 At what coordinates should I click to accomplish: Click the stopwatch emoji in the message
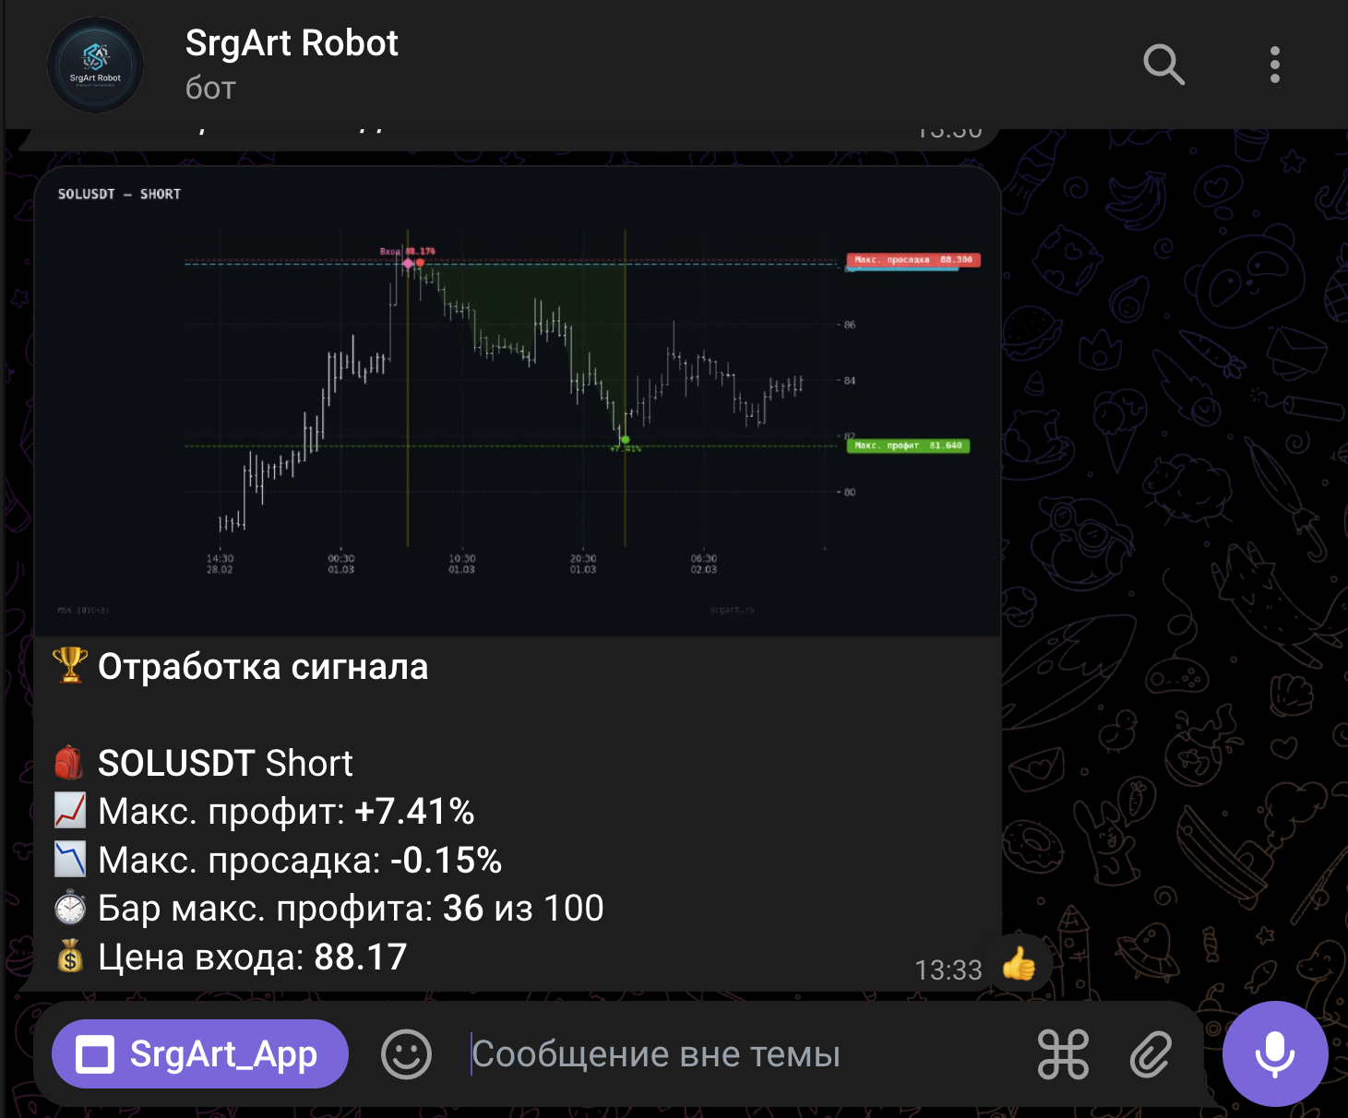70,909
